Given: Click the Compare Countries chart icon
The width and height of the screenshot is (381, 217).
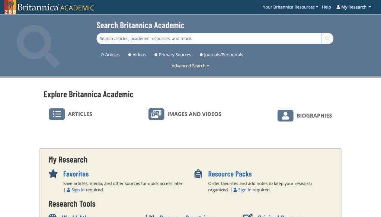Looking at the screenshot, I should coord(150,216).
